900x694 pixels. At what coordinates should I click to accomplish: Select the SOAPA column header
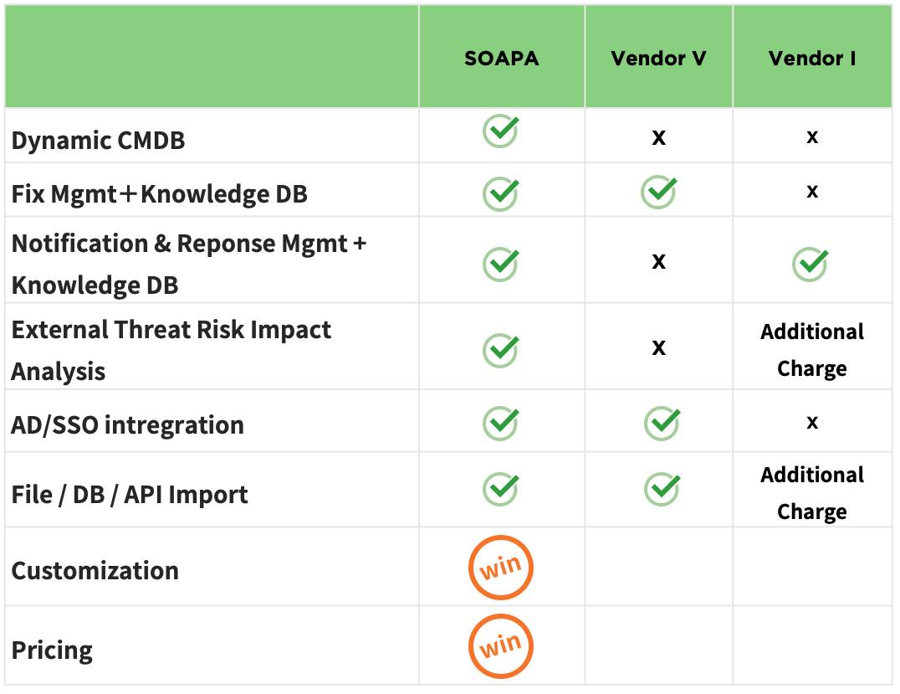tap(502, 59)
